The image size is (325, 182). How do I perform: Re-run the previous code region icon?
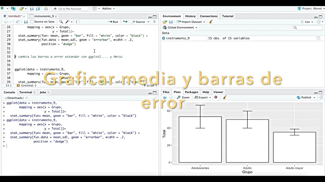coord(125,22)
